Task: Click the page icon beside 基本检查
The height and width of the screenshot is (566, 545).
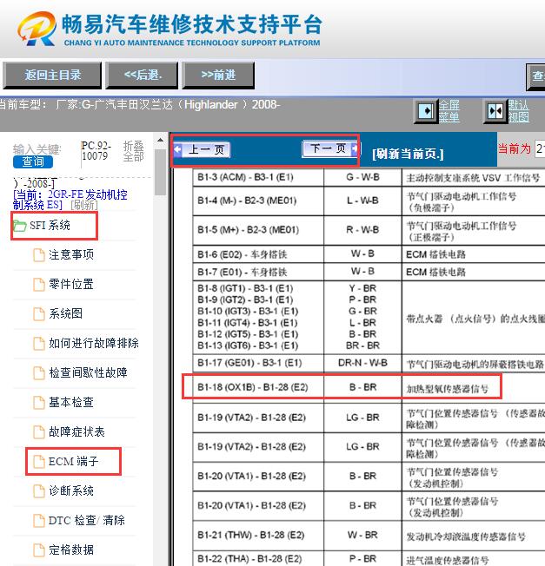Action: [39, 403]
